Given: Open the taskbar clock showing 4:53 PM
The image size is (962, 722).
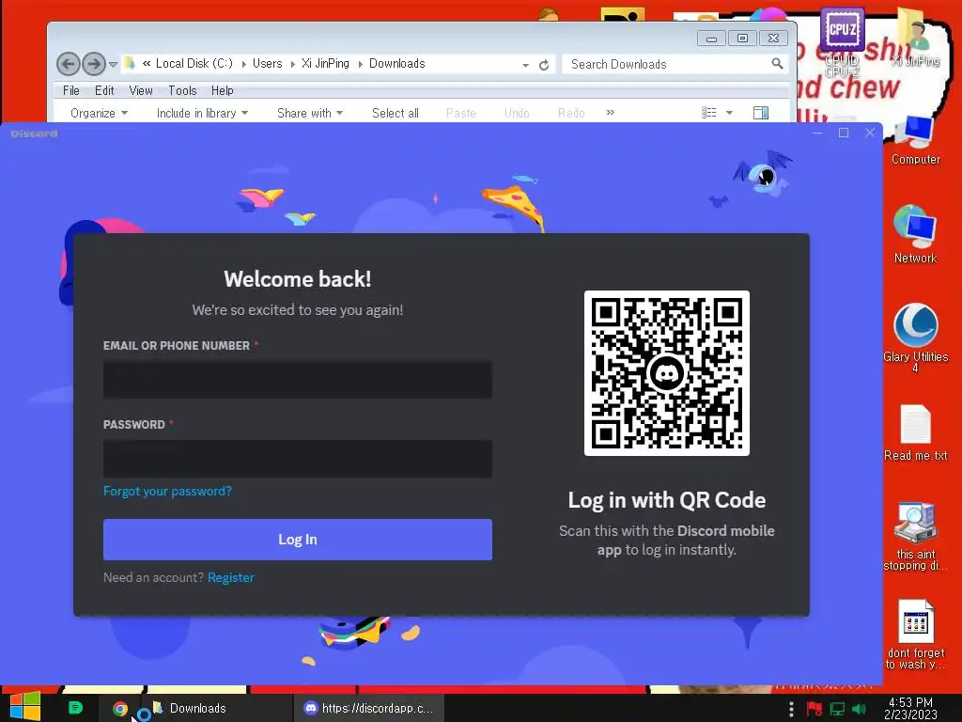Looking at the screenshot, I should click(x=910, y=708).
